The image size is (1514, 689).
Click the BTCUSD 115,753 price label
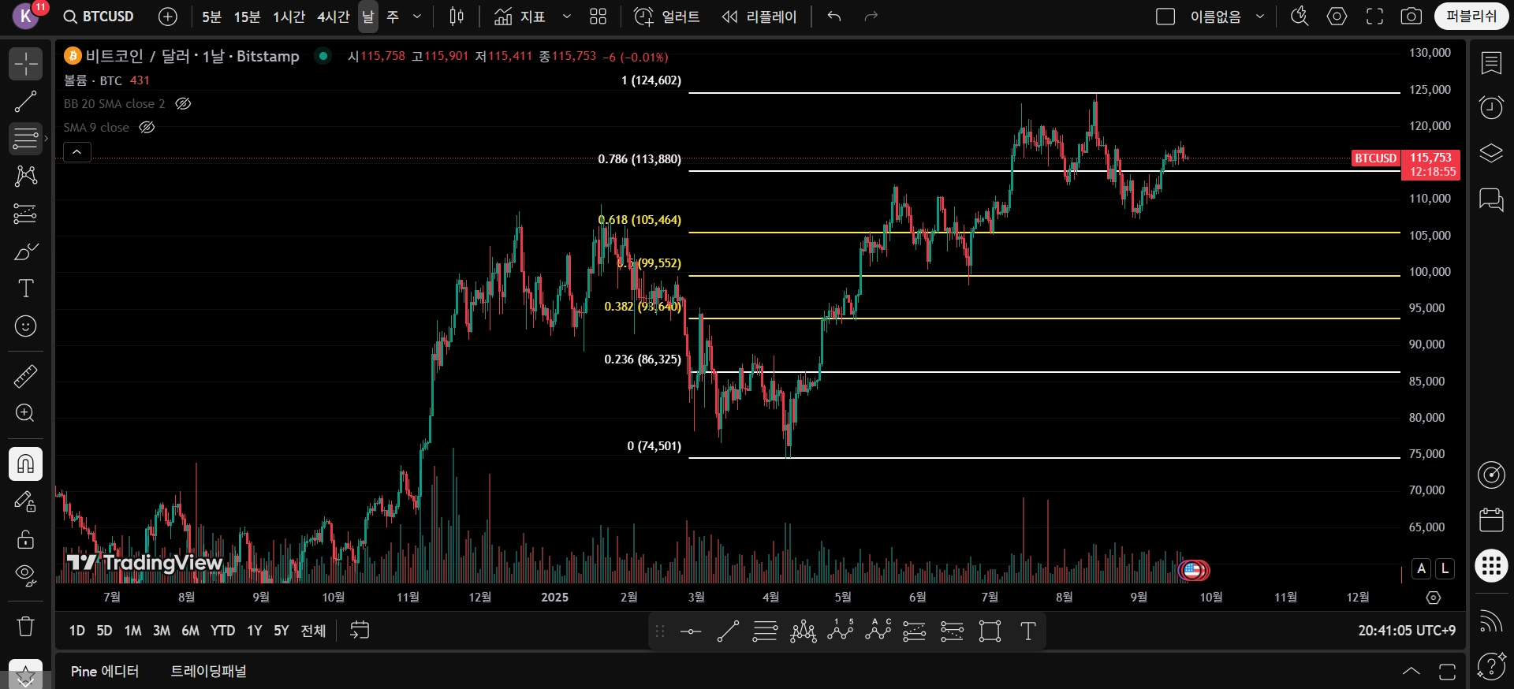[x=1406, y=165]
